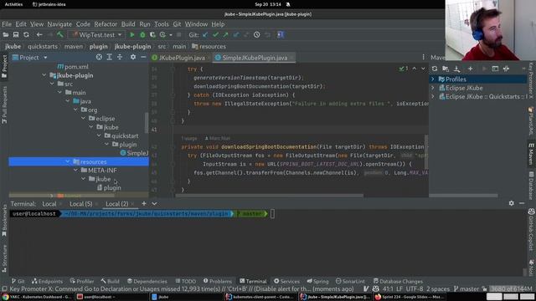This screenshot has width=536, height=301.
Task: Click Activities in the top bar
Action: click(13, 4)
